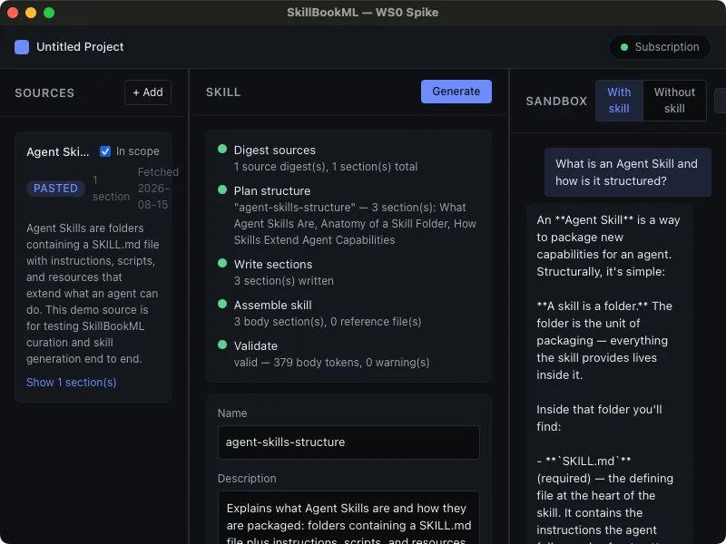Click the PASTED badge on source card
The width and height of the screenshot is (726, 544).
coord(55,189)
